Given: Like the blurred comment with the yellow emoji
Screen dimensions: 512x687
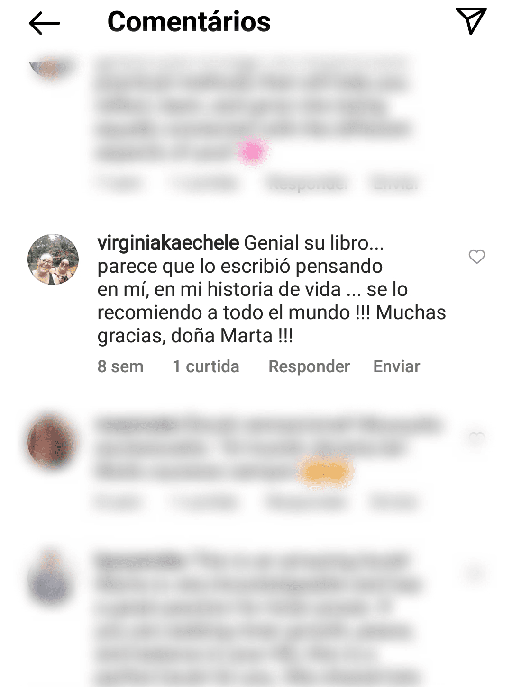Looking at the screenshot, I should pyautogui.click(x=476, y=438).
